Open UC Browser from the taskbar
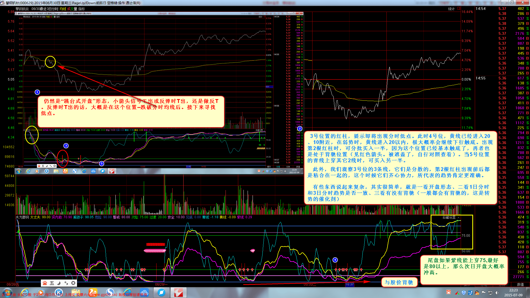Screen dimensions: 530x298 coord(93,292)
